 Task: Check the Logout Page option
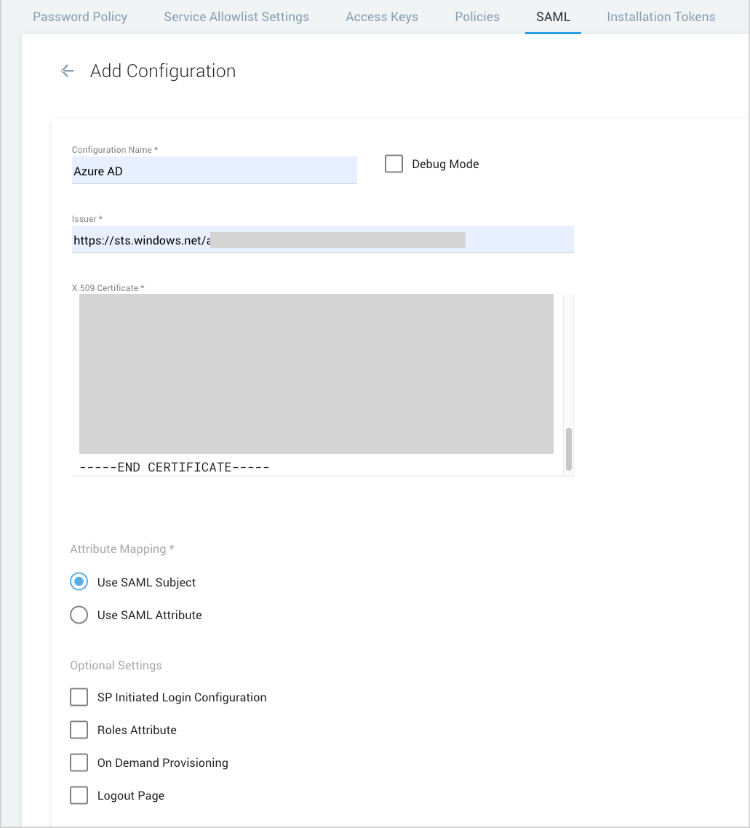[79, 795]
